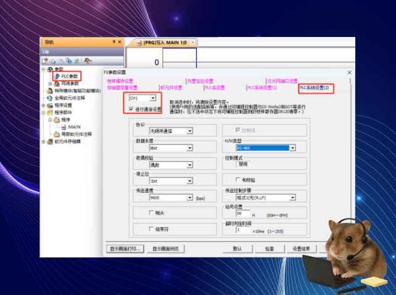This screenshot has height=295, width=396.
Task: Collapse the 程序 tree node
Action: tap(50, 119)
